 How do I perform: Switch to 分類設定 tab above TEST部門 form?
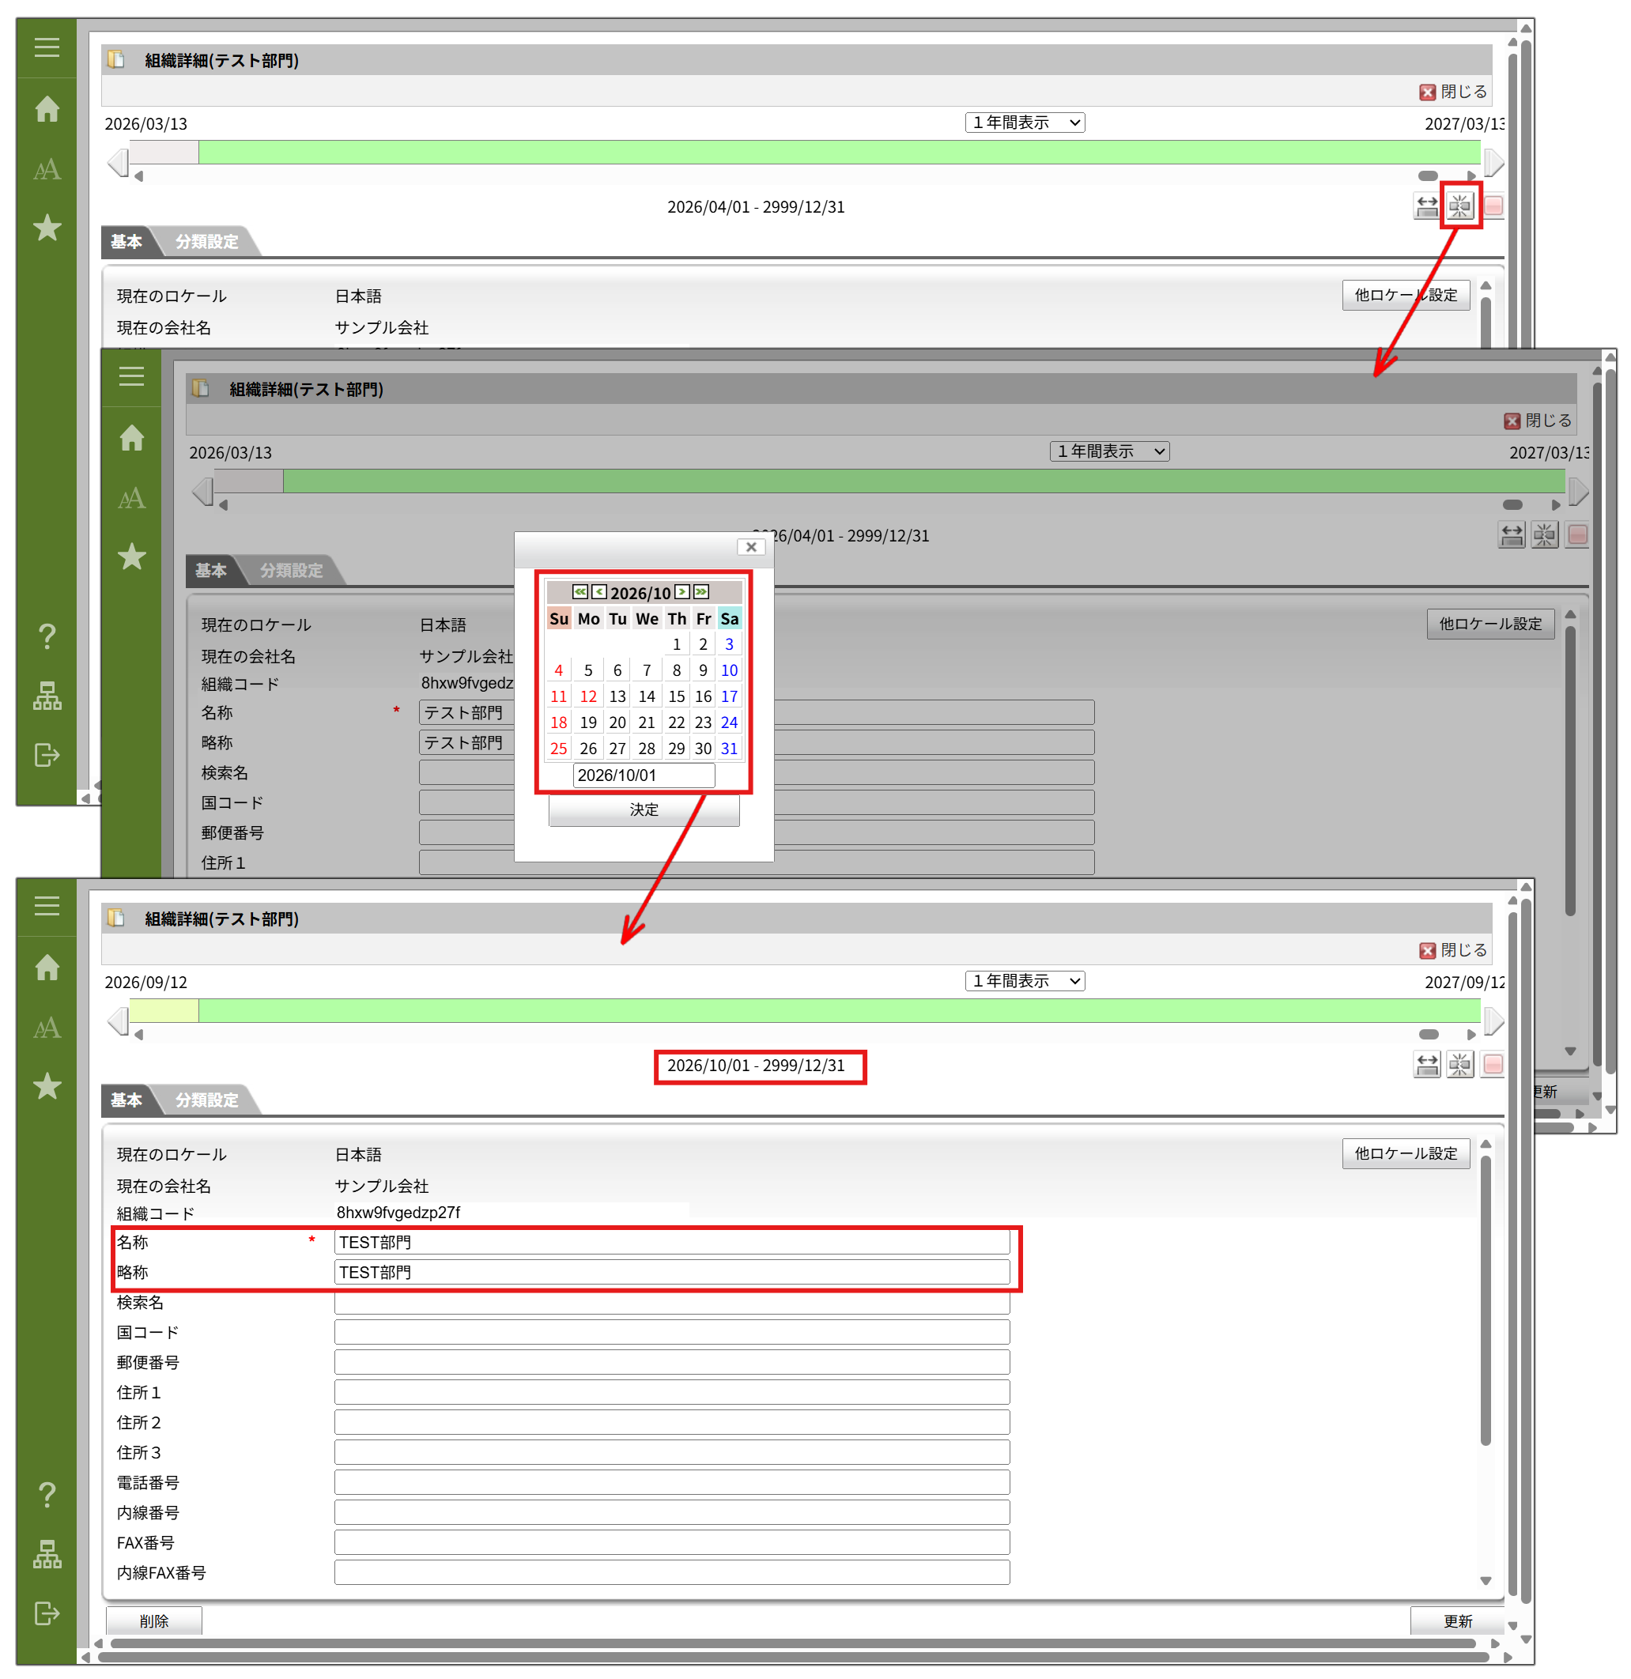206,1100
